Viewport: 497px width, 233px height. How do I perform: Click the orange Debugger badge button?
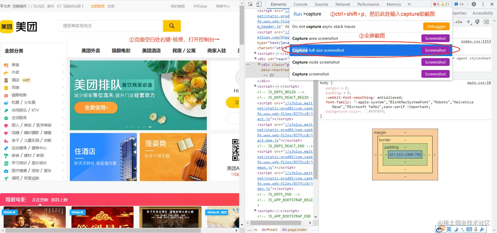(x=436, y=27)
